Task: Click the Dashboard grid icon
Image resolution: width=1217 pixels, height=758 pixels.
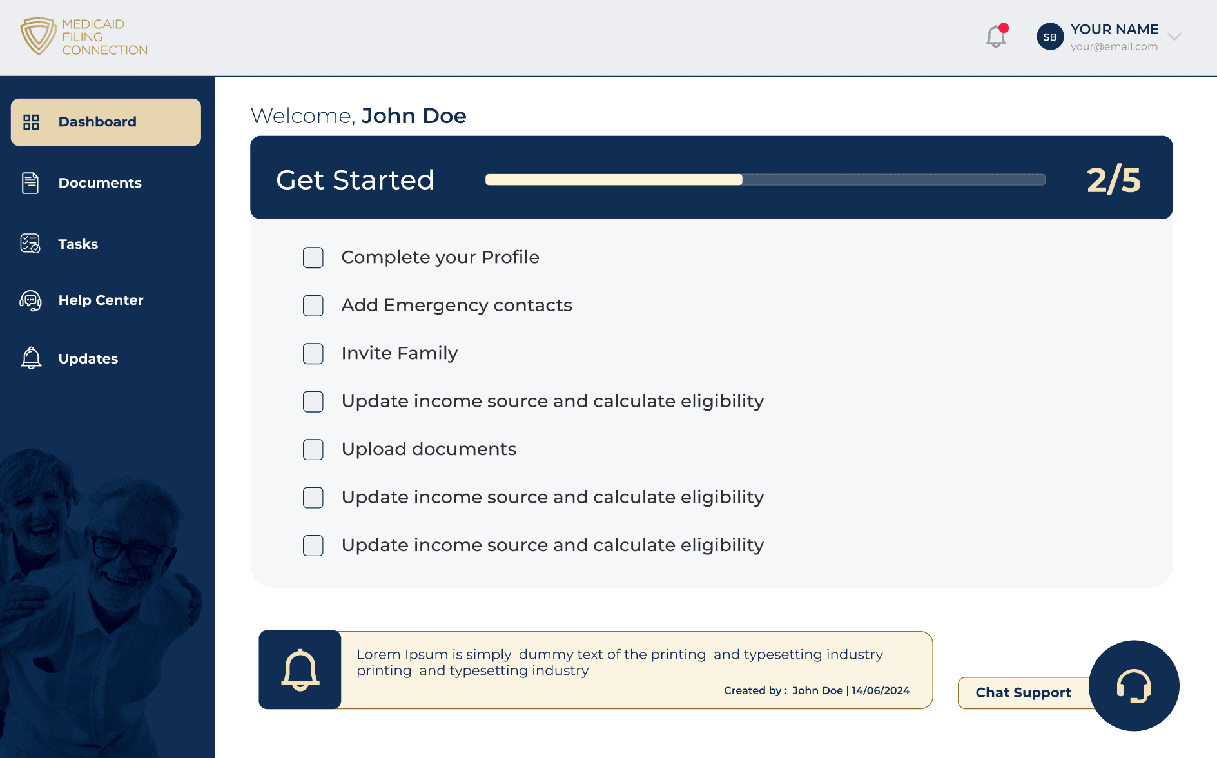Action: click(x=31, y=122)
